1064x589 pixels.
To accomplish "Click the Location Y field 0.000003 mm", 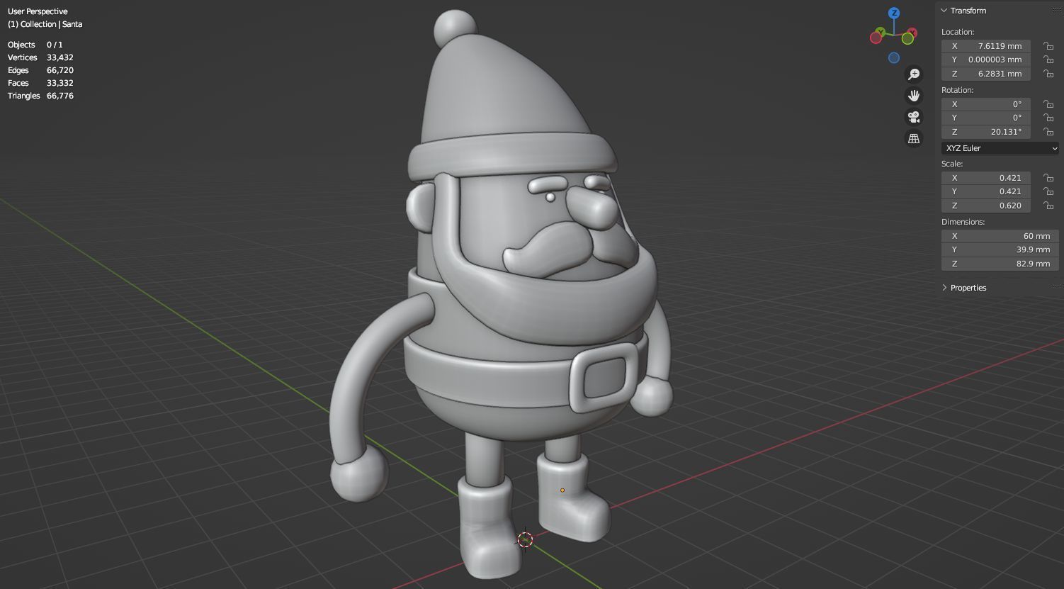I will click(986, 60).
